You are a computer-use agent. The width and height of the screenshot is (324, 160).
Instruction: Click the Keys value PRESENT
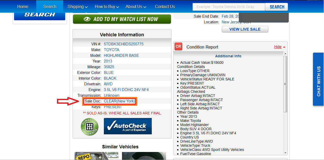pyautogui.click(x=113, y=107)
